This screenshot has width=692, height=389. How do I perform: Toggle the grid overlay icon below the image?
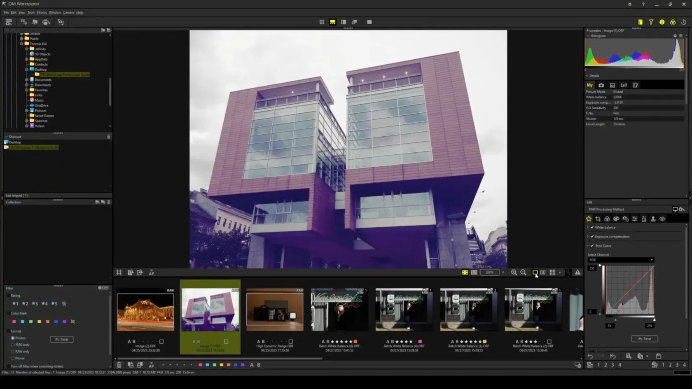[119, 273]
